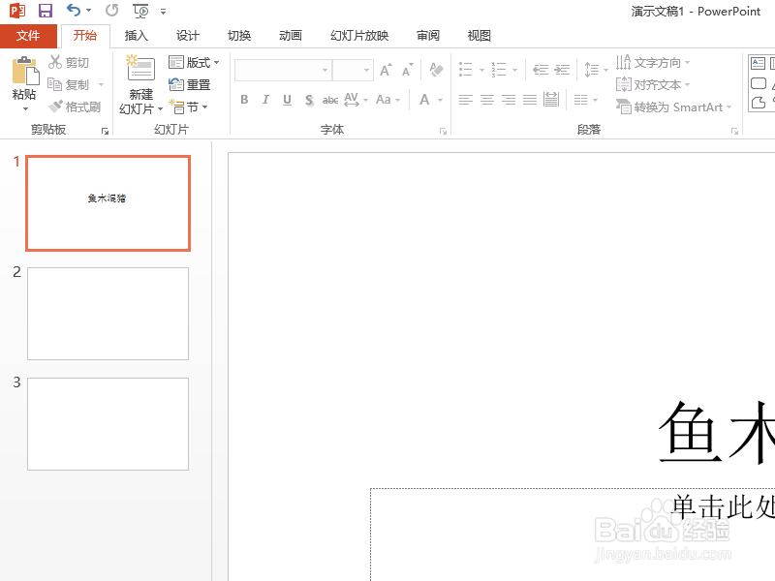
Task: Click 转换为 SmartArt button
Action: pos(673,107)
